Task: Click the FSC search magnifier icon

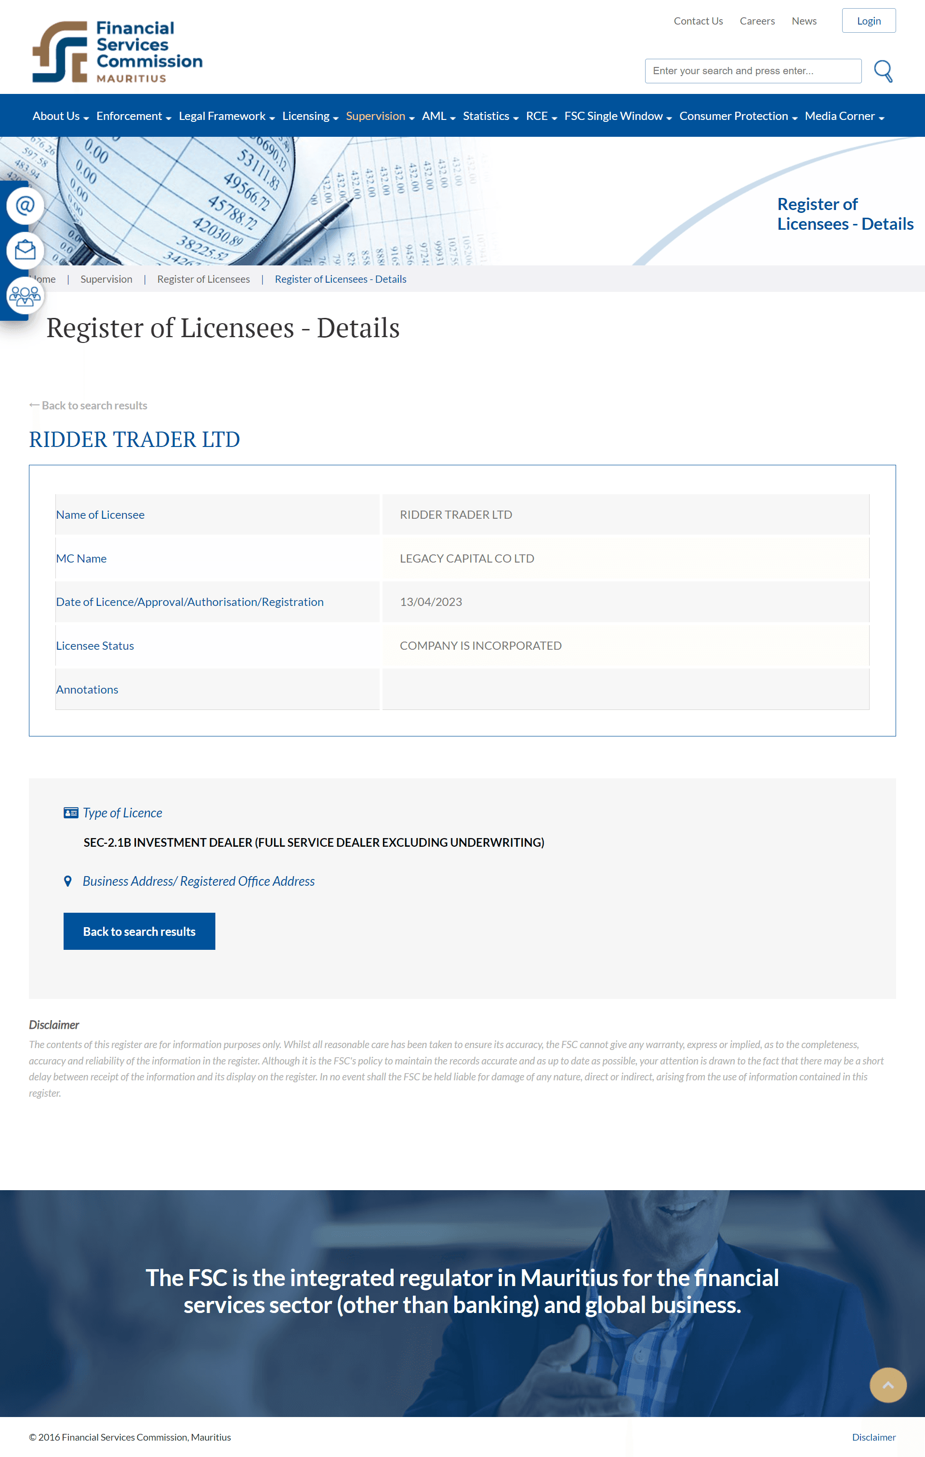Action: tap(882, 70)
